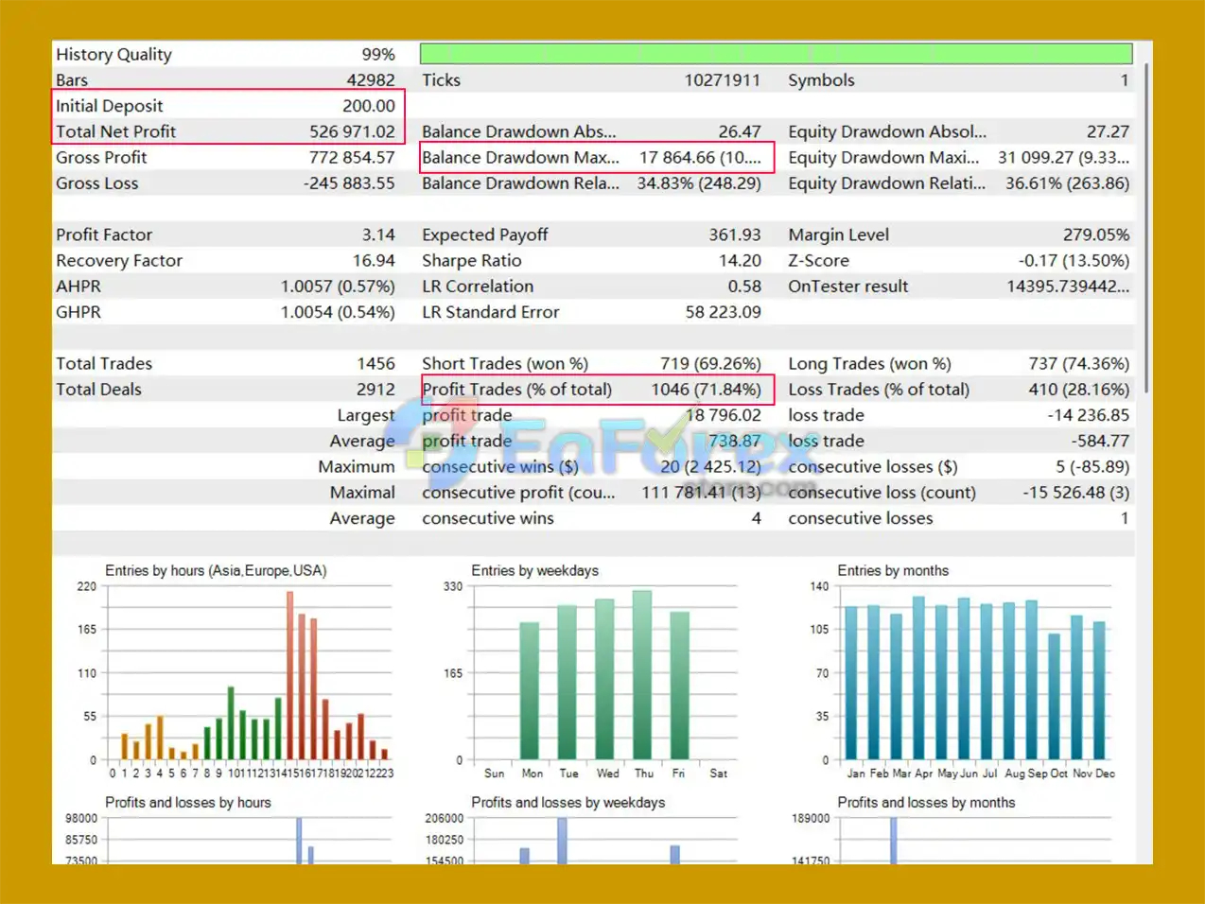Screen dimensions: 1205x904
Task: Click the Initial Deposit value 200.00
Action: pos(368,106)
